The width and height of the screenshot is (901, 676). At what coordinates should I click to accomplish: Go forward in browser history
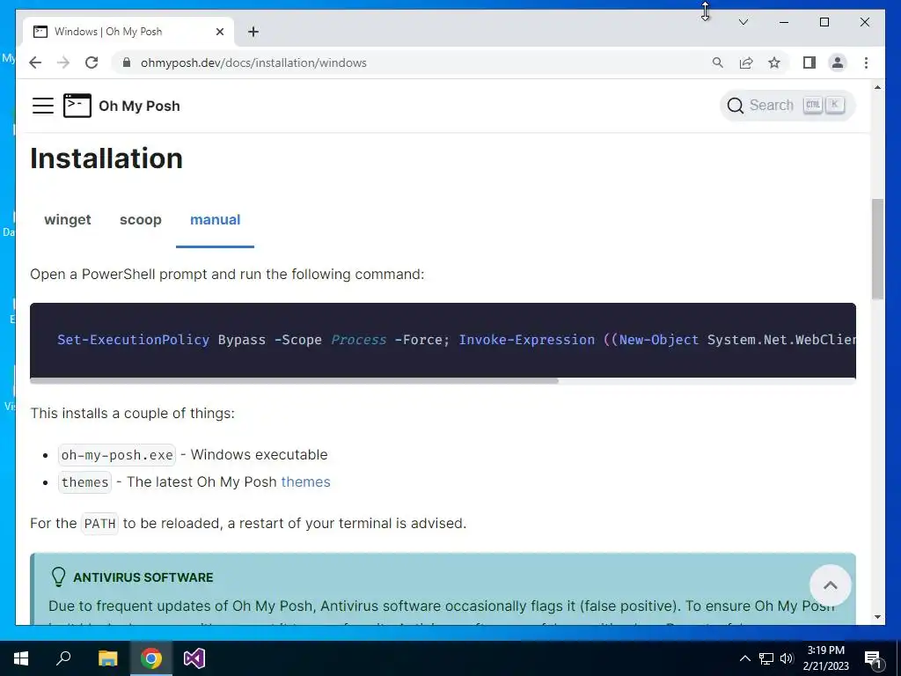pyautogui.click(x=63, y=62)
